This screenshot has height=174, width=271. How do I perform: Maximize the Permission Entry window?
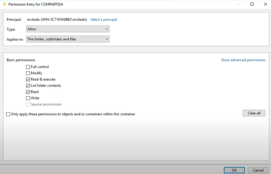[x=252, y=4]
